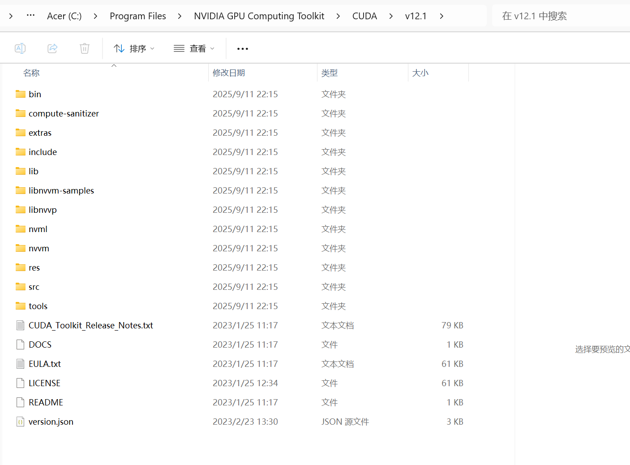Expand chevron after NVIDIA GPU Computing Toolkit
Image resolution: width=630 pixels, height=465 pixels.
(338, 16)
